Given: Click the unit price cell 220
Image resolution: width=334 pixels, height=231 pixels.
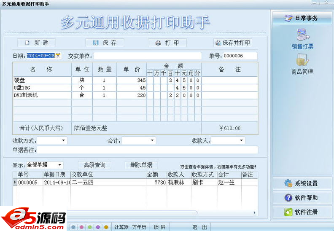Looking at the screenshot, I should tap(132, 95).
